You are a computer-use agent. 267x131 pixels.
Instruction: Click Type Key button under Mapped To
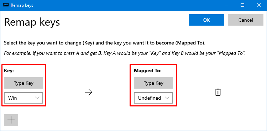pos(153,83)
